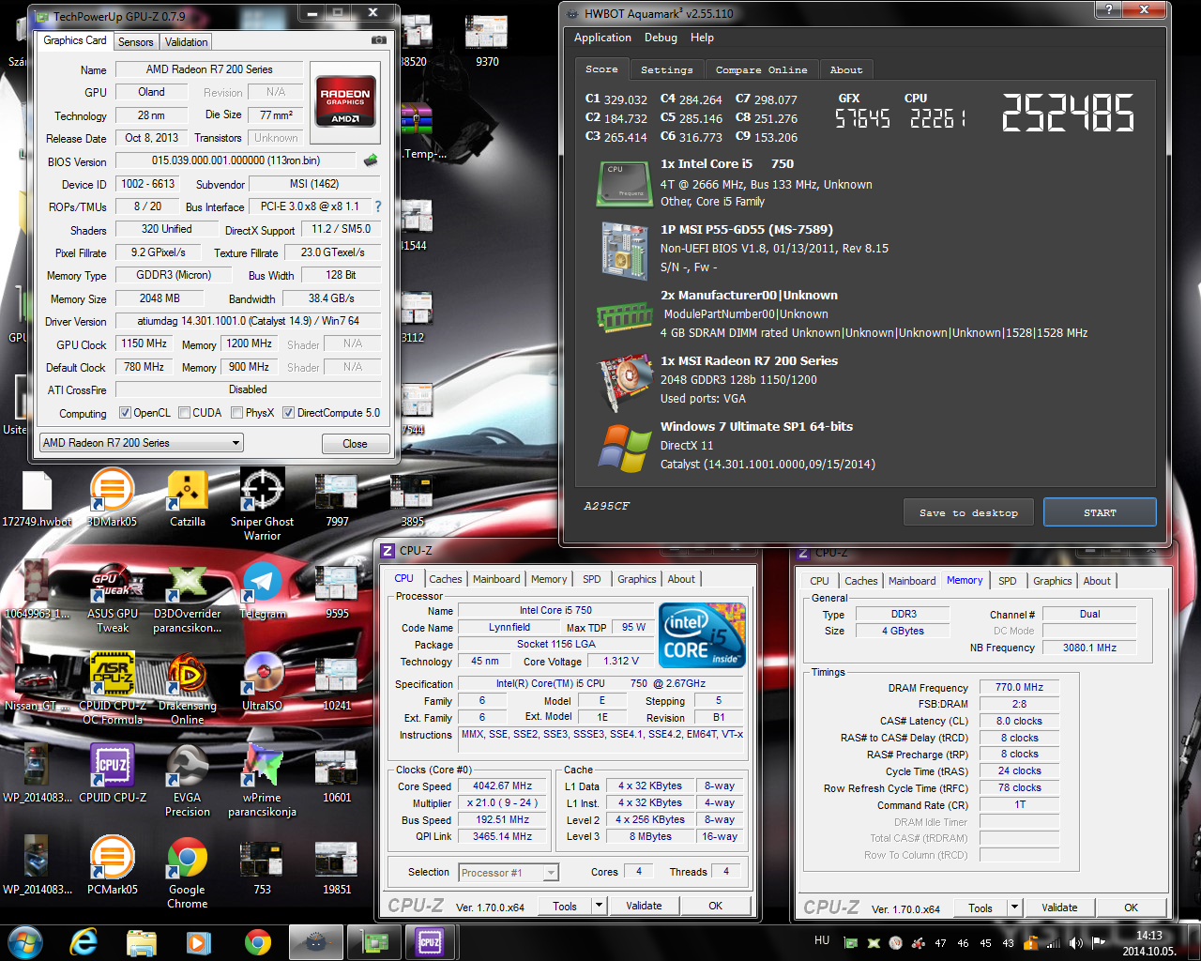The image size is (1201, 961).
Task: Open Graphics tab in left CPU-Z window
Action: pyautogui.click(x=636, y=579)
